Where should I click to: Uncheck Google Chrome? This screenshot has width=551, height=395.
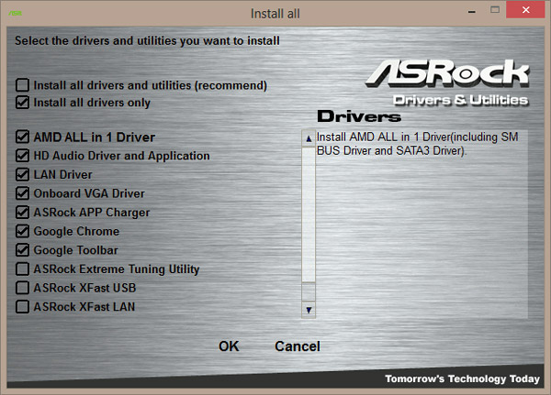click(22, 231)
